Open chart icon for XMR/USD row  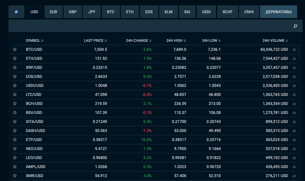point(294,176)
